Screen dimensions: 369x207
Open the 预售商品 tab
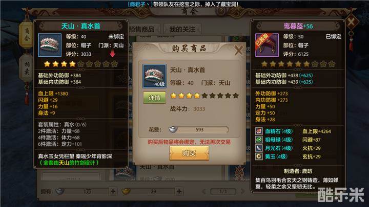142,29
